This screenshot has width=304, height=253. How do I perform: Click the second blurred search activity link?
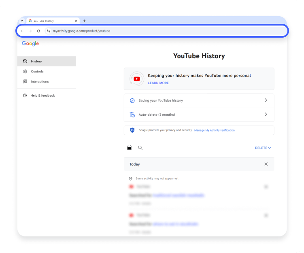pyautogui.click(x=175, y=224)
